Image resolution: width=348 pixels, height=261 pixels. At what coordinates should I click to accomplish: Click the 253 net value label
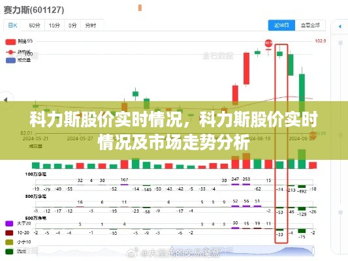[246, 179]
